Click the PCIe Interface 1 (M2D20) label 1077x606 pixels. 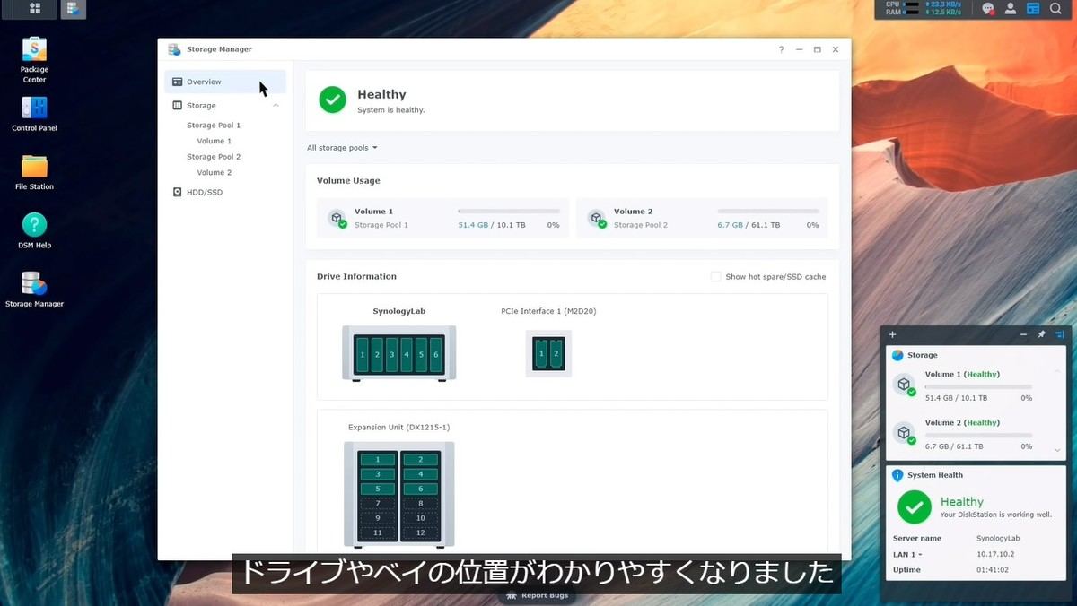(x=548, y=312)
